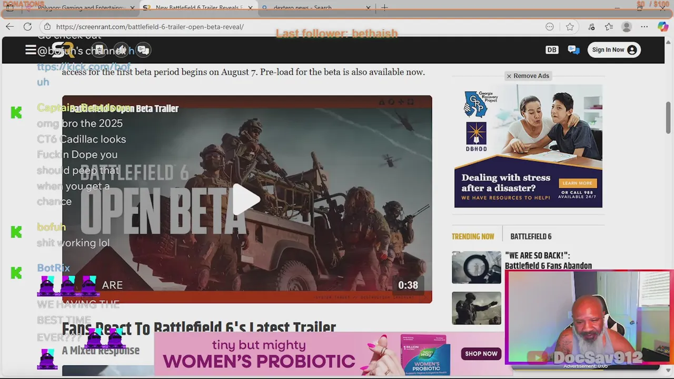Open the browser profile avatar

tap(627, 27)
